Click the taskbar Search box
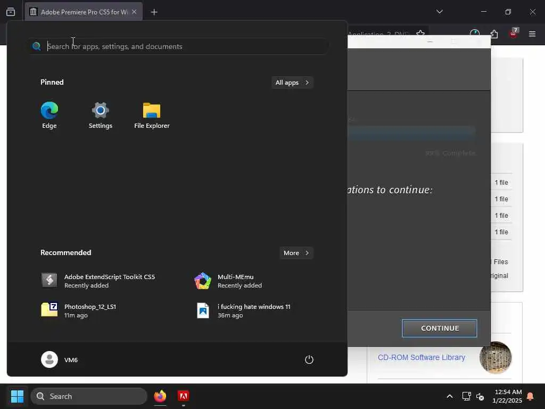Image resolution: width=545 pixels, height=409 pixels. (x=89, y=396)
